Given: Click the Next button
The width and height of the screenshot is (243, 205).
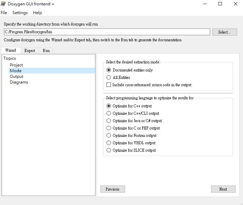Looking at the screenshot, I should tap(223, 189).
